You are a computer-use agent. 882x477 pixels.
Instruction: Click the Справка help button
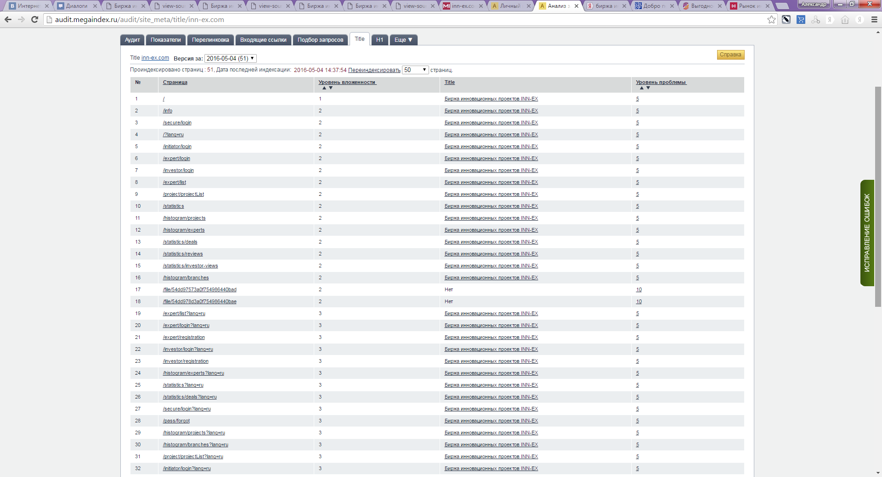pyautogui.click(x=730, y=55)
